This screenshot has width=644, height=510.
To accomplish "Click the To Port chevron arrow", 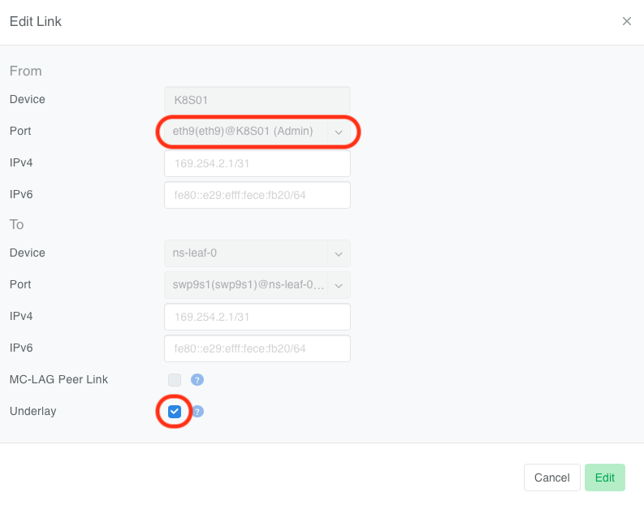I will (339, 285).
